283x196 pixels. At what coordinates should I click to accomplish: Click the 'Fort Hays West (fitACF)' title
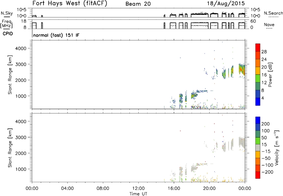pos(70,4)
